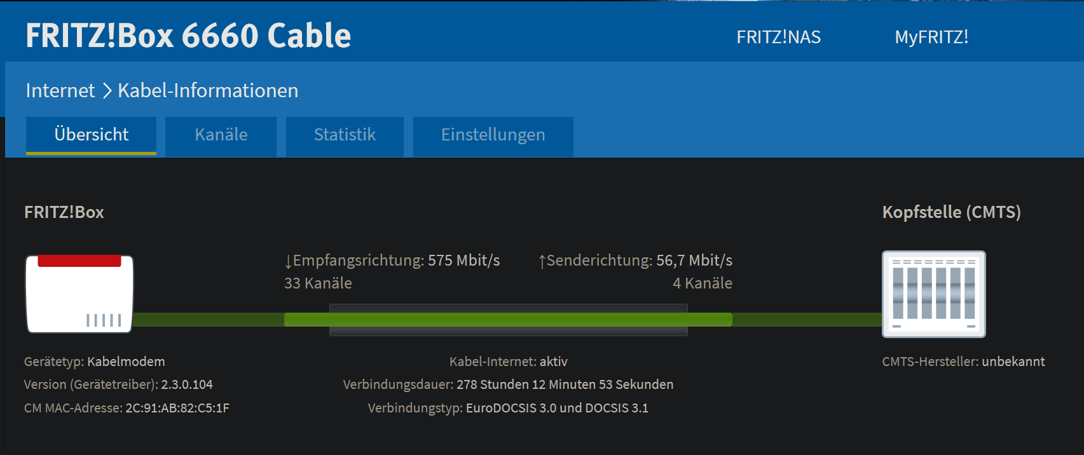Navigate to Internet via the breadcrumb

(x=59, y=90)
